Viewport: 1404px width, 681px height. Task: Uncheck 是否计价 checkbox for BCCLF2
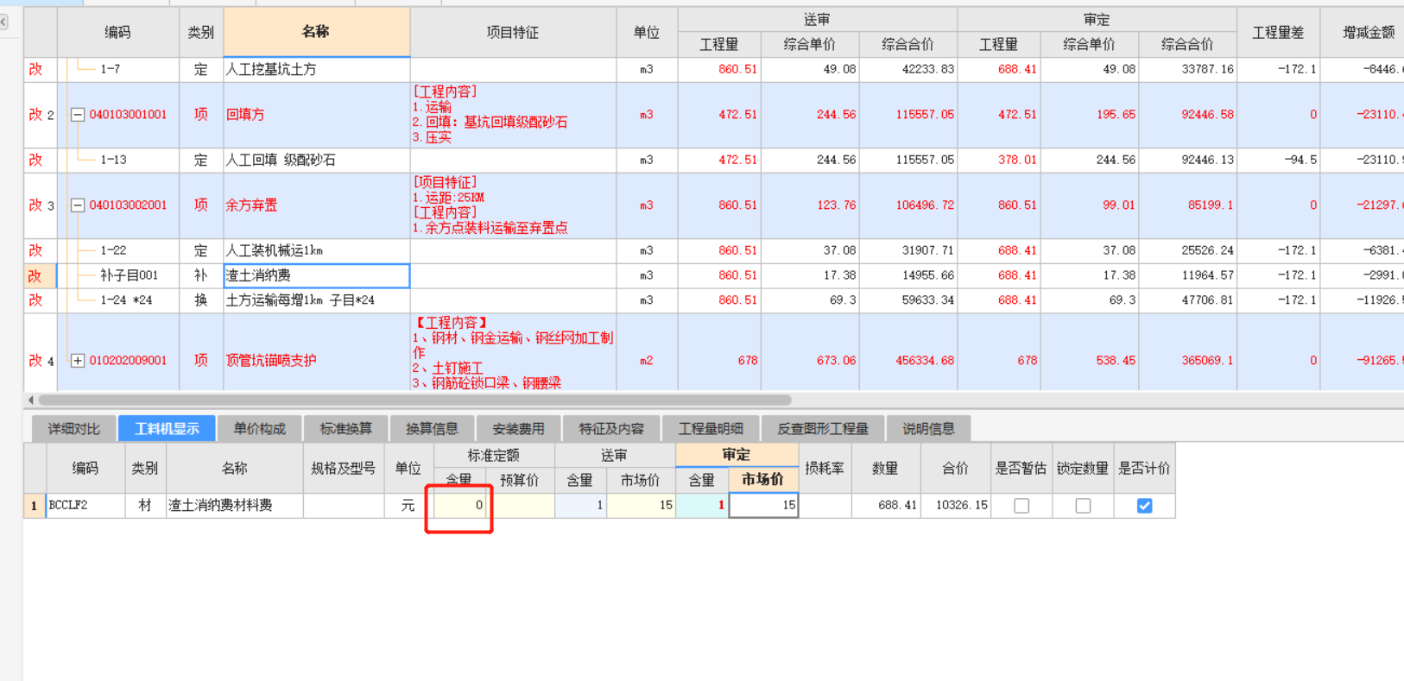[1144, 506]
